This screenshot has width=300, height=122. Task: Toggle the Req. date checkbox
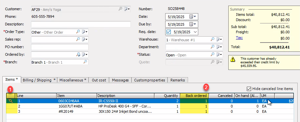(169, 32)
